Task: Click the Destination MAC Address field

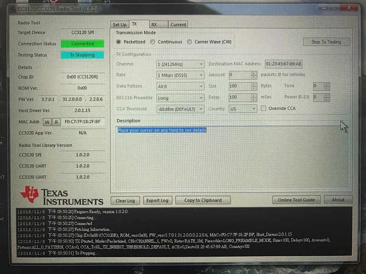Action: 283,64
